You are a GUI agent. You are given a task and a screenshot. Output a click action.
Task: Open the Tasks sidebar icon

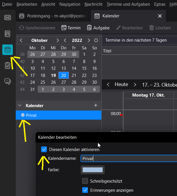pyautogui.click(x=8, y=66)
